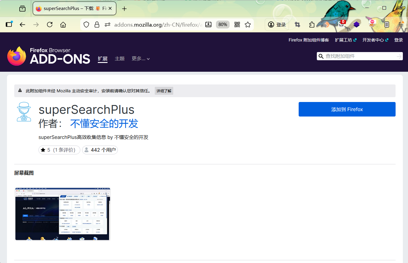Click the extension with red 0 badge
This screenshot has height=263, width=408.
(x=342, y=24)
